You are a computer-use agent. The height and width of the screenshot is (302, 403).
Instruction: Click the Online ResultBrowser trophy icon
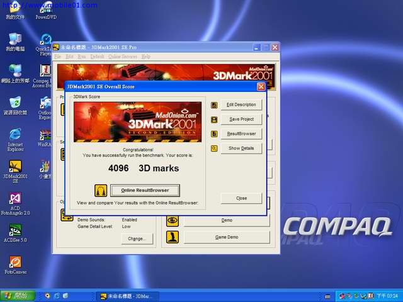(x=101, y=191)
